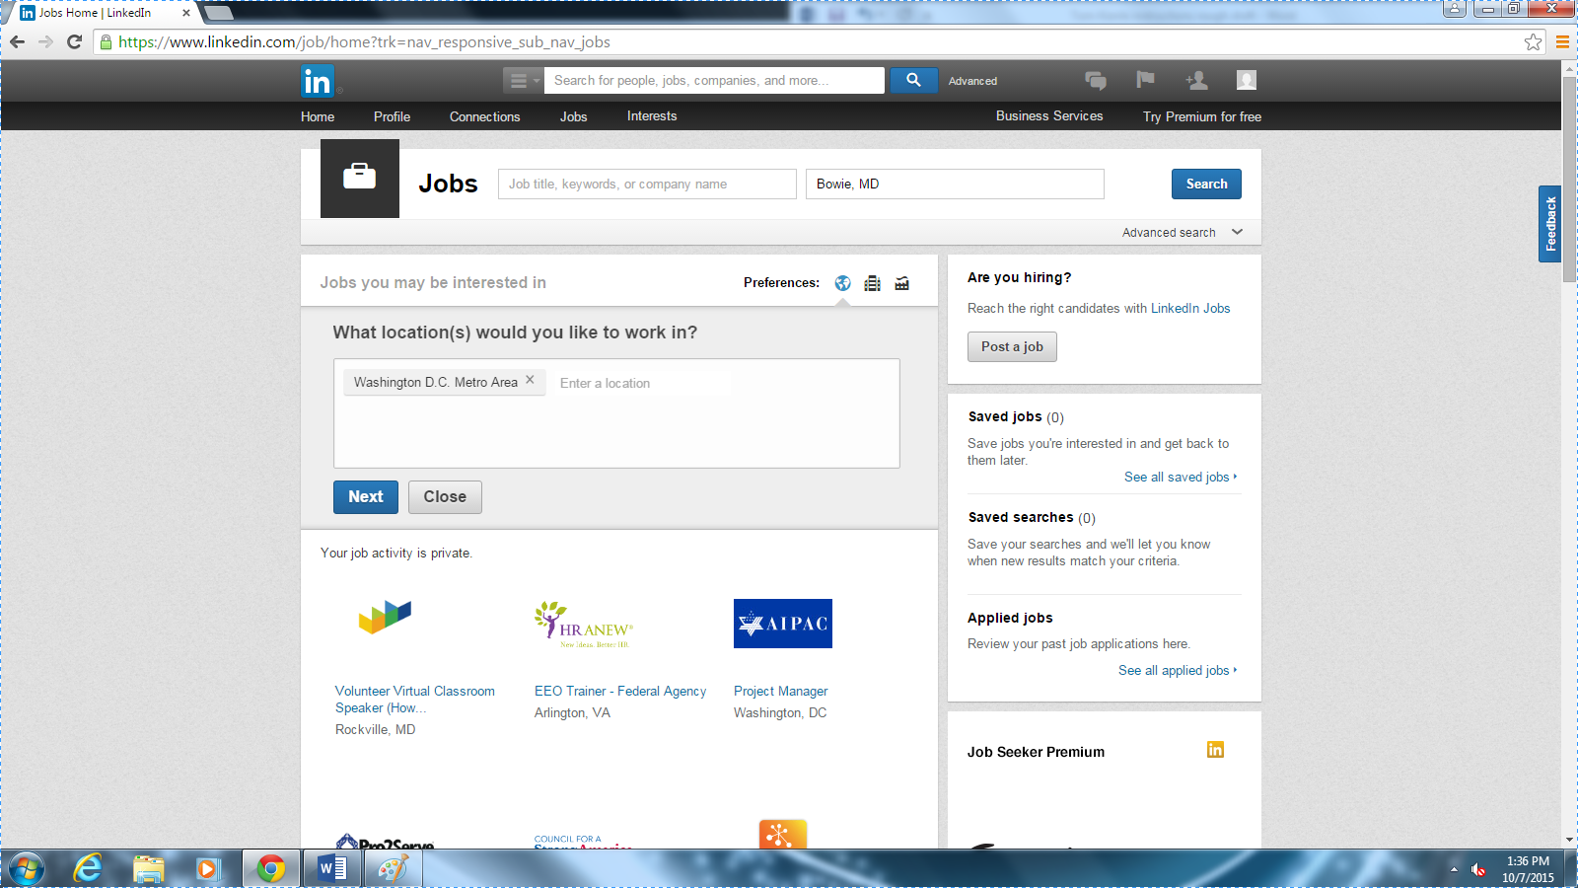The image size is (1578, 888).
Task: Switch to Word in the taskbar
Action: 332,869
